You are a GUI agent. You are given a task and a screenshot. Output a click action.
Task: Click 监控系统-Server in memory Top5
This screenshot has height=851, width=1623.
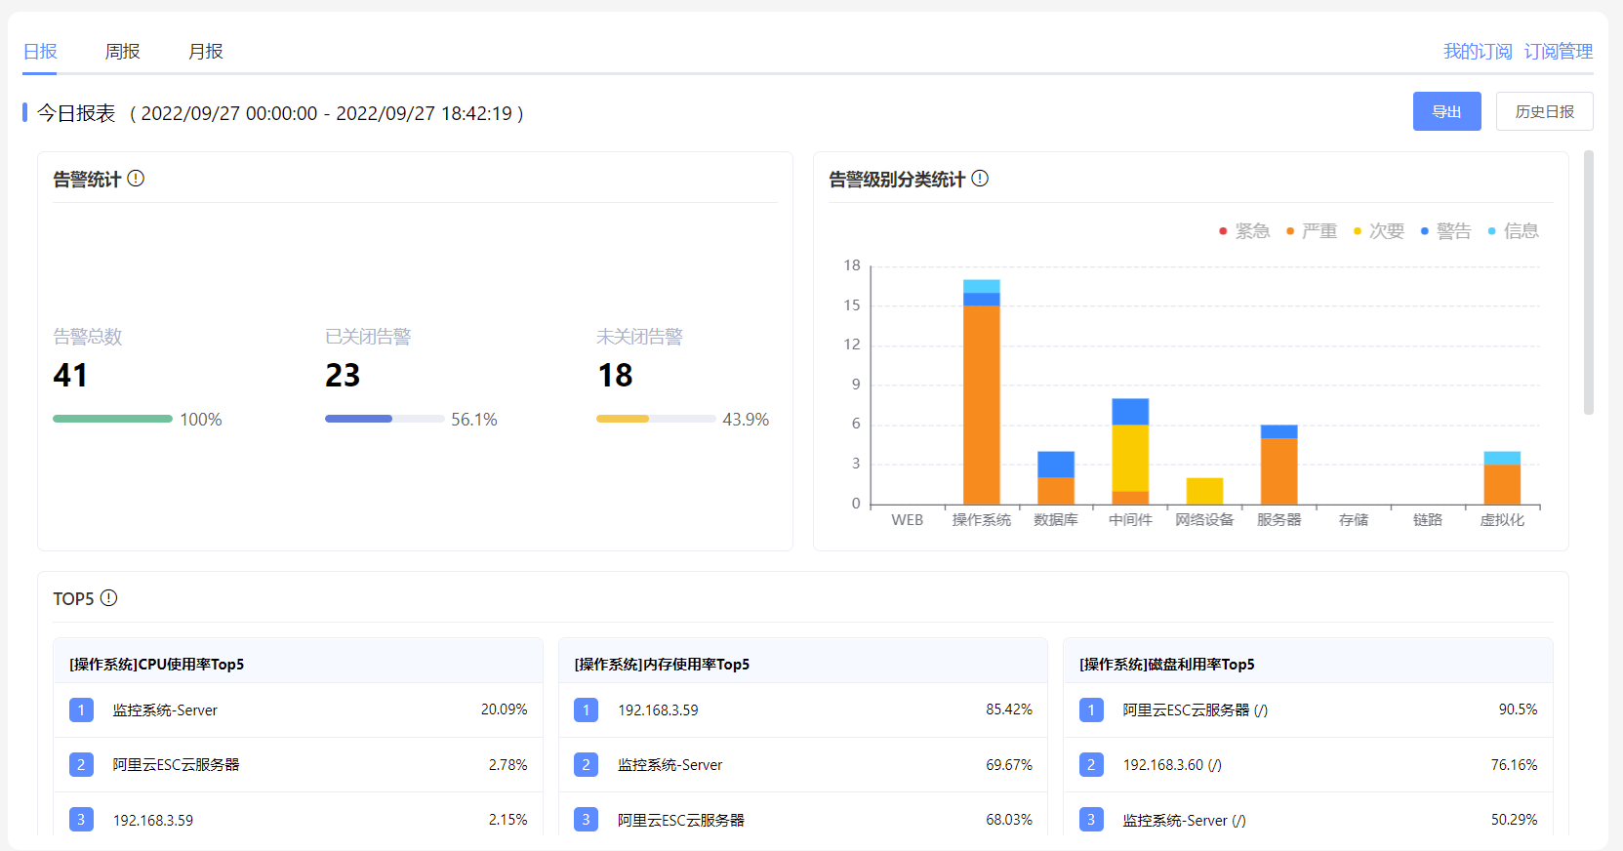point(670,765)
